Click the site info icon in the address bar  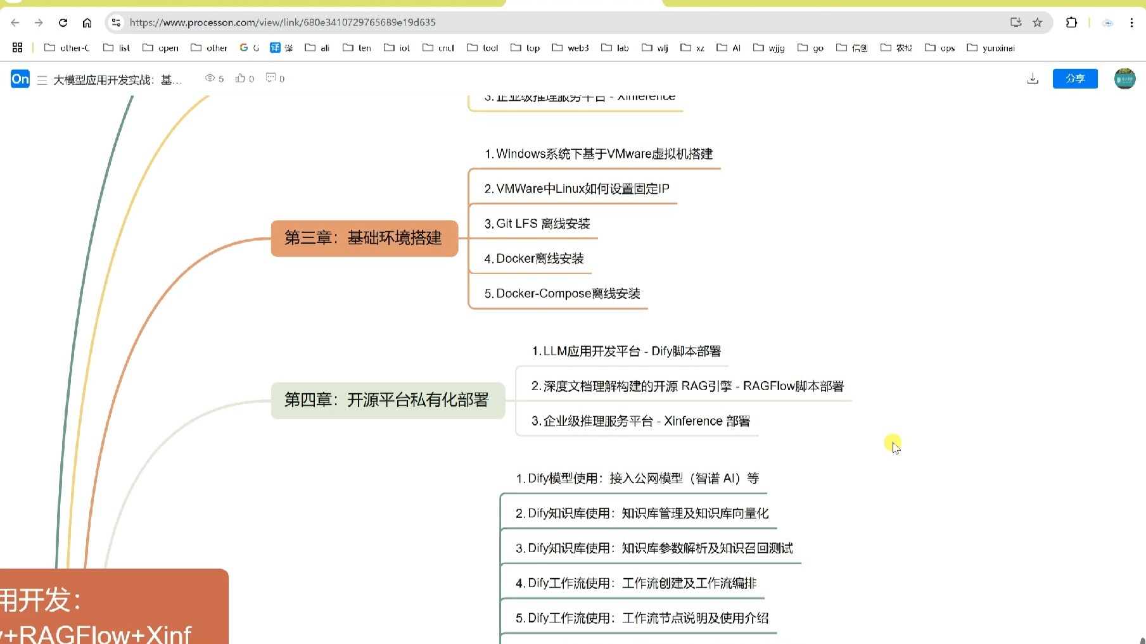click(115, 22)
